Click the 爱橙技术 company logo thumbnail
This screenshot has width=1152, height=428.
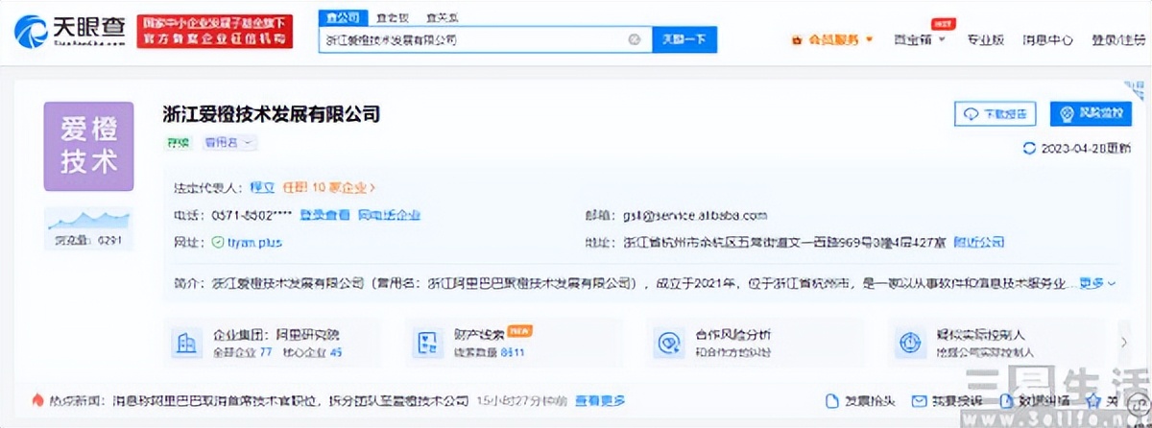(x=88, y=146)
